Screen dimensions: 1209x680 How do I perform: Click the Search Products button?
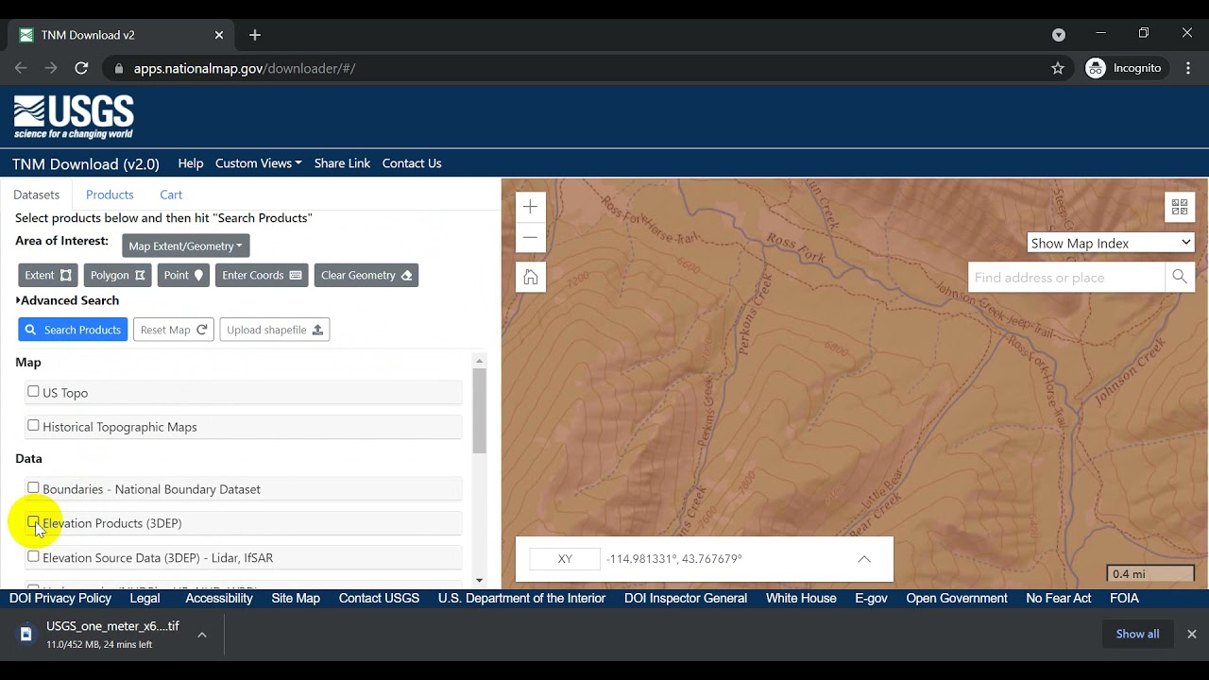pos(73,330)
